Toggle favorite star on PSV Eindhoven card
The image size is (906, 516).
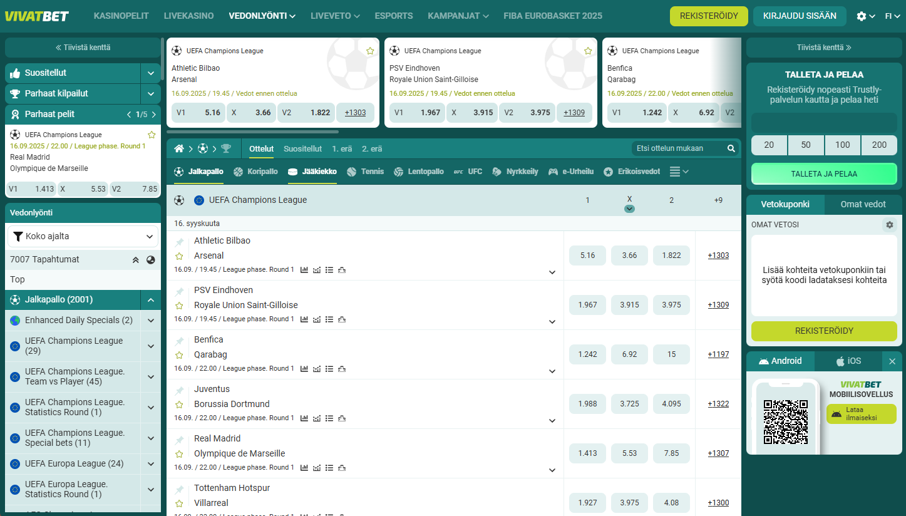[x=588, y=51]
